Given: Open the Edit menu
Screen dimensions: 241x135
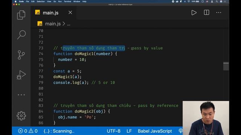Looking at the screenshot, I should point(33,1).
